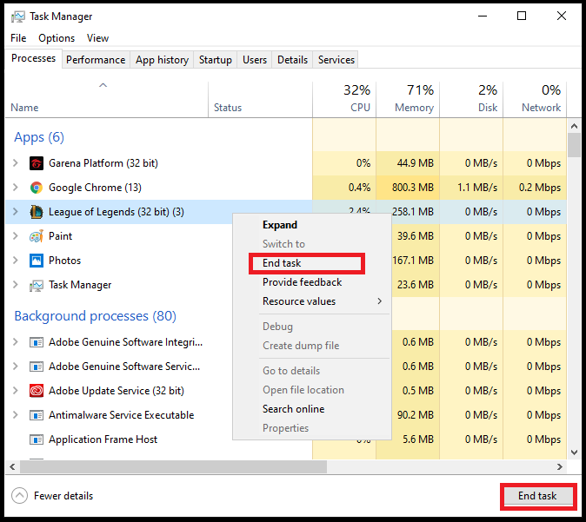Select the Garena Platform (32 bit) row name
Screen dimensions: 586x522
coord(103,163)
